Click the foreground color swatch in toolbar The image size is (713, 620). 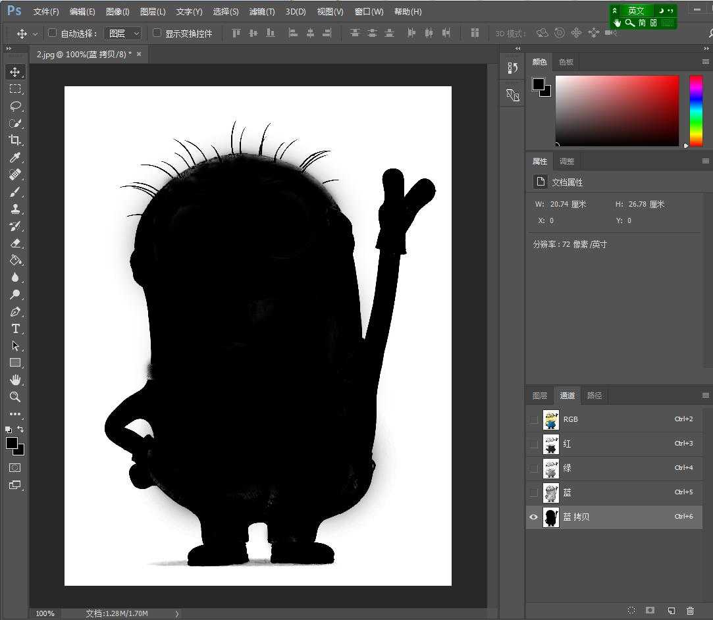(x=12, y=444)
